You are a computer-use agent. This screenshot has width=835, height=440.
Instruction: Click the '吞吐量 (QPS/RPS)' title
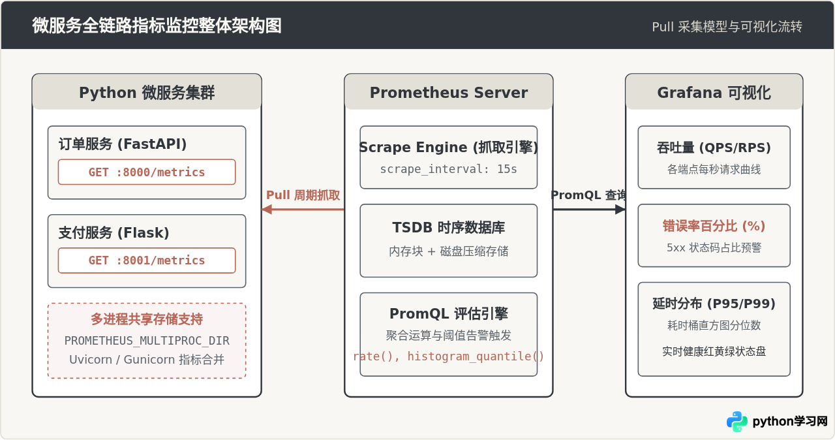714,148
